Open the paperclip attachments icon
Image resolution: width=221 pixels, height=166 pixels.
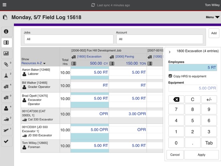click(x=6, y=65)
